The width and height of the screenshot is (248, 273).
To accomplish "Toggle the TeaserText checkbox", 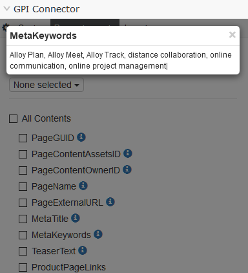I will point(23,251).
